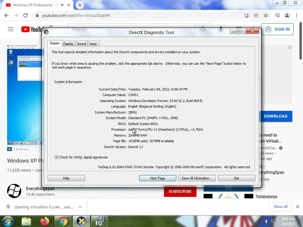Screen dimensions: 303x227
Task: Click the Help button in DxDiag
Action: point(66,178)
